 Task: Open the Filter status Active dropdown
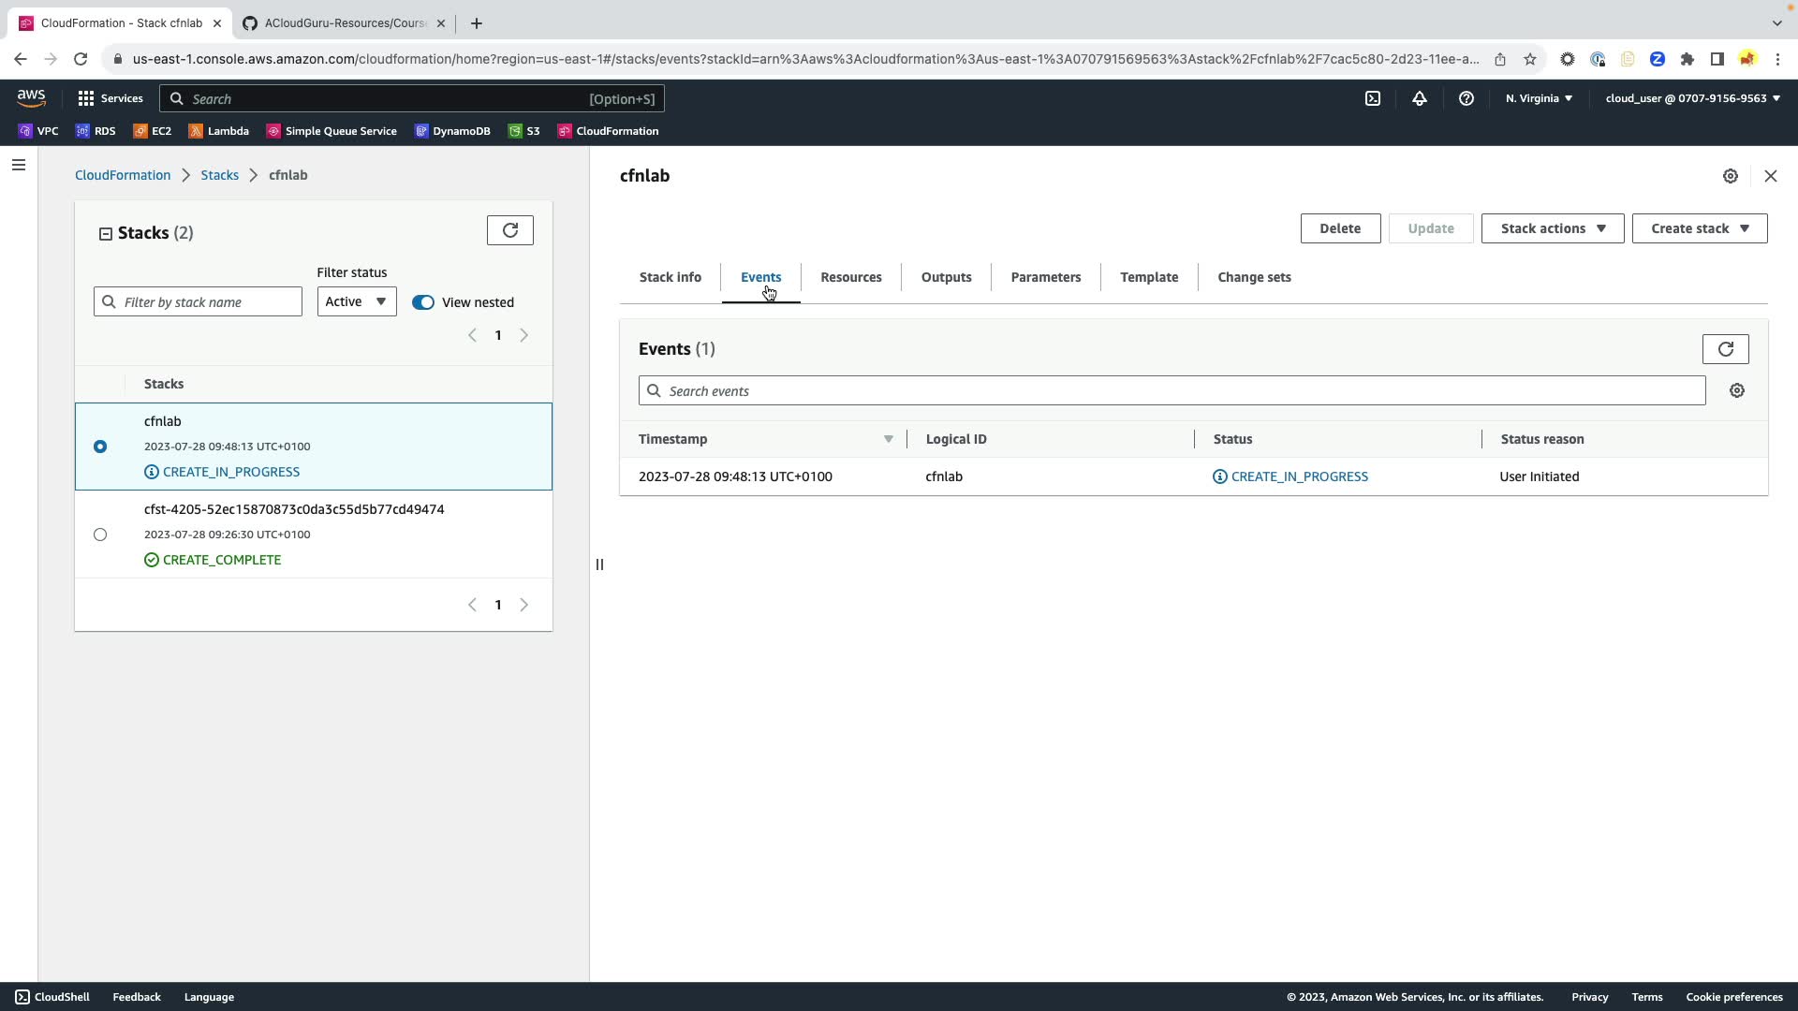point(356,301)
